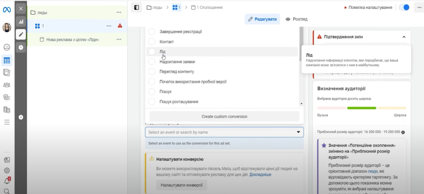
Task: Open the event dropdown arrow
Action: 298,132
